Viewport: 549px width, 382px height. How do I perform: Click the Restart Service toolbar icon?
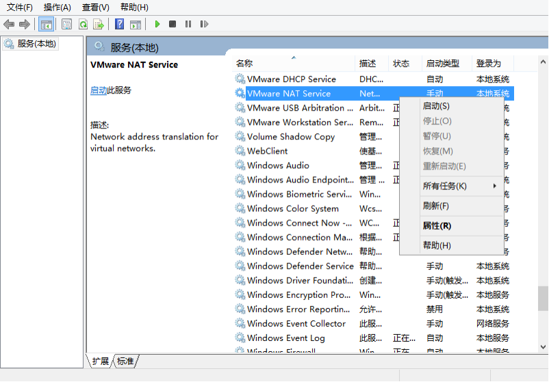(204, 24)
